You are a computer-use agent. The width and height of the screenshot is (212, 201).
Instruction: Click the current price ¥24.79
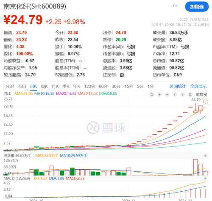(x=23, y=20)
